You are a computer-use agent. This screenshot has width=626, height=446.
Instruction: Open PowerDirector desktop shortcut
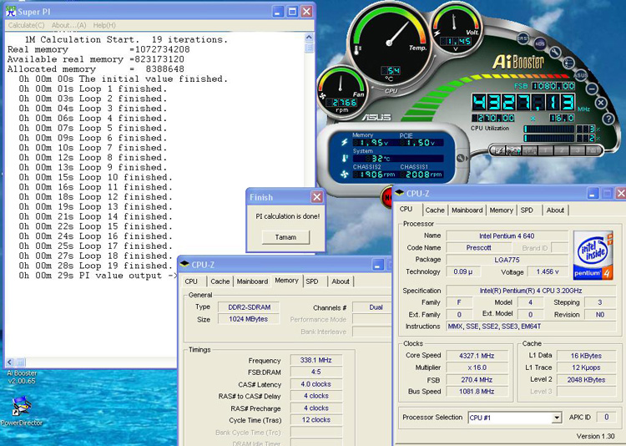coord(21,411)
